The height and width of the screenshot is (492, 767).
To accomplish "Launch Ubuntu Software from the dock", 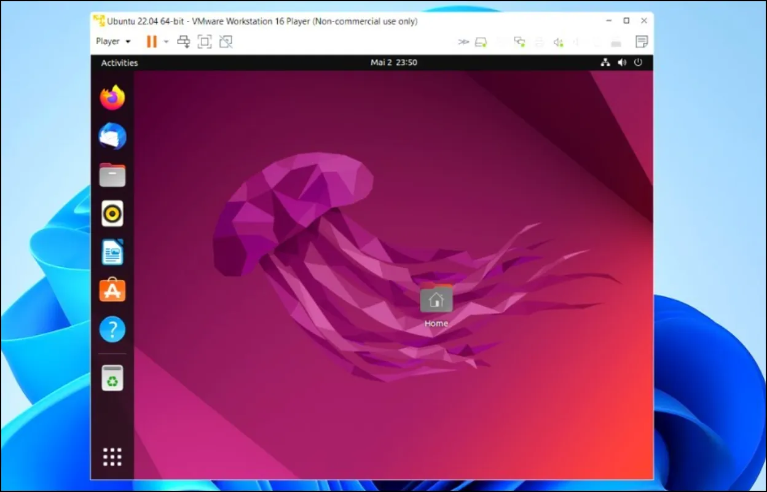I will [112, 291].
